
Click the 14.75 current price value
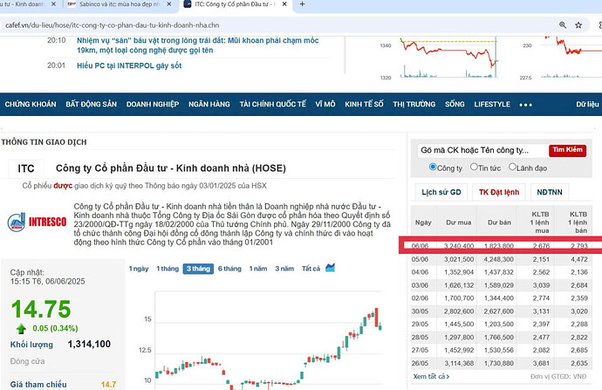(x=41, y=309)
